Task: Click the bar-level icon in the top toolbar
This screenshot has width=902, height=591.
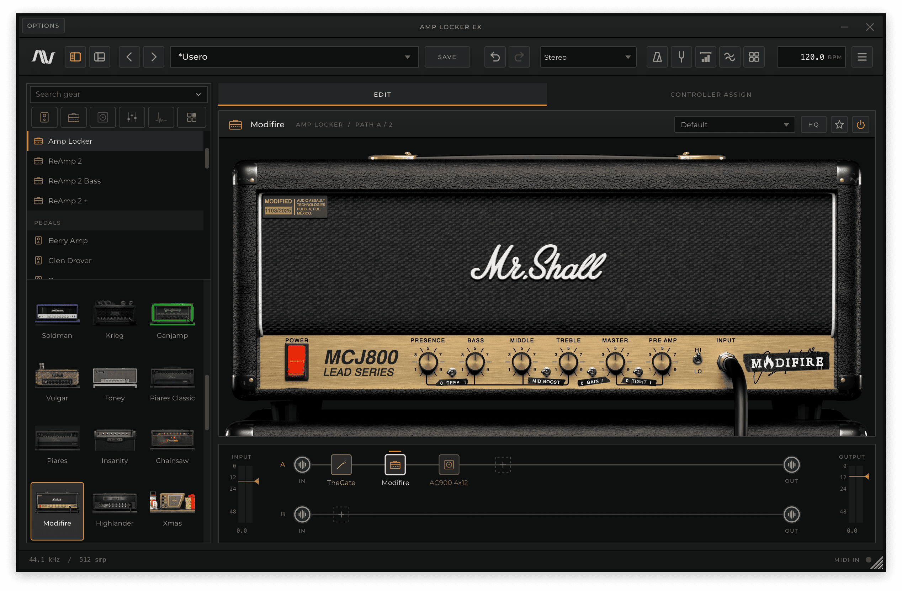Action: (x=705, y=57)
